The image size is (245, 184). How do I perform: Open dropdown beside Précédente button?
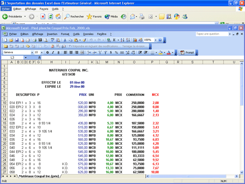click(x=25, y=16)
